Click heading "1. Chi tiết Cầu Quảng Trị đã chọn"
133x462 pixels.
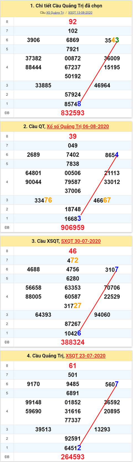pyautogui.click(x=66, y=6)
